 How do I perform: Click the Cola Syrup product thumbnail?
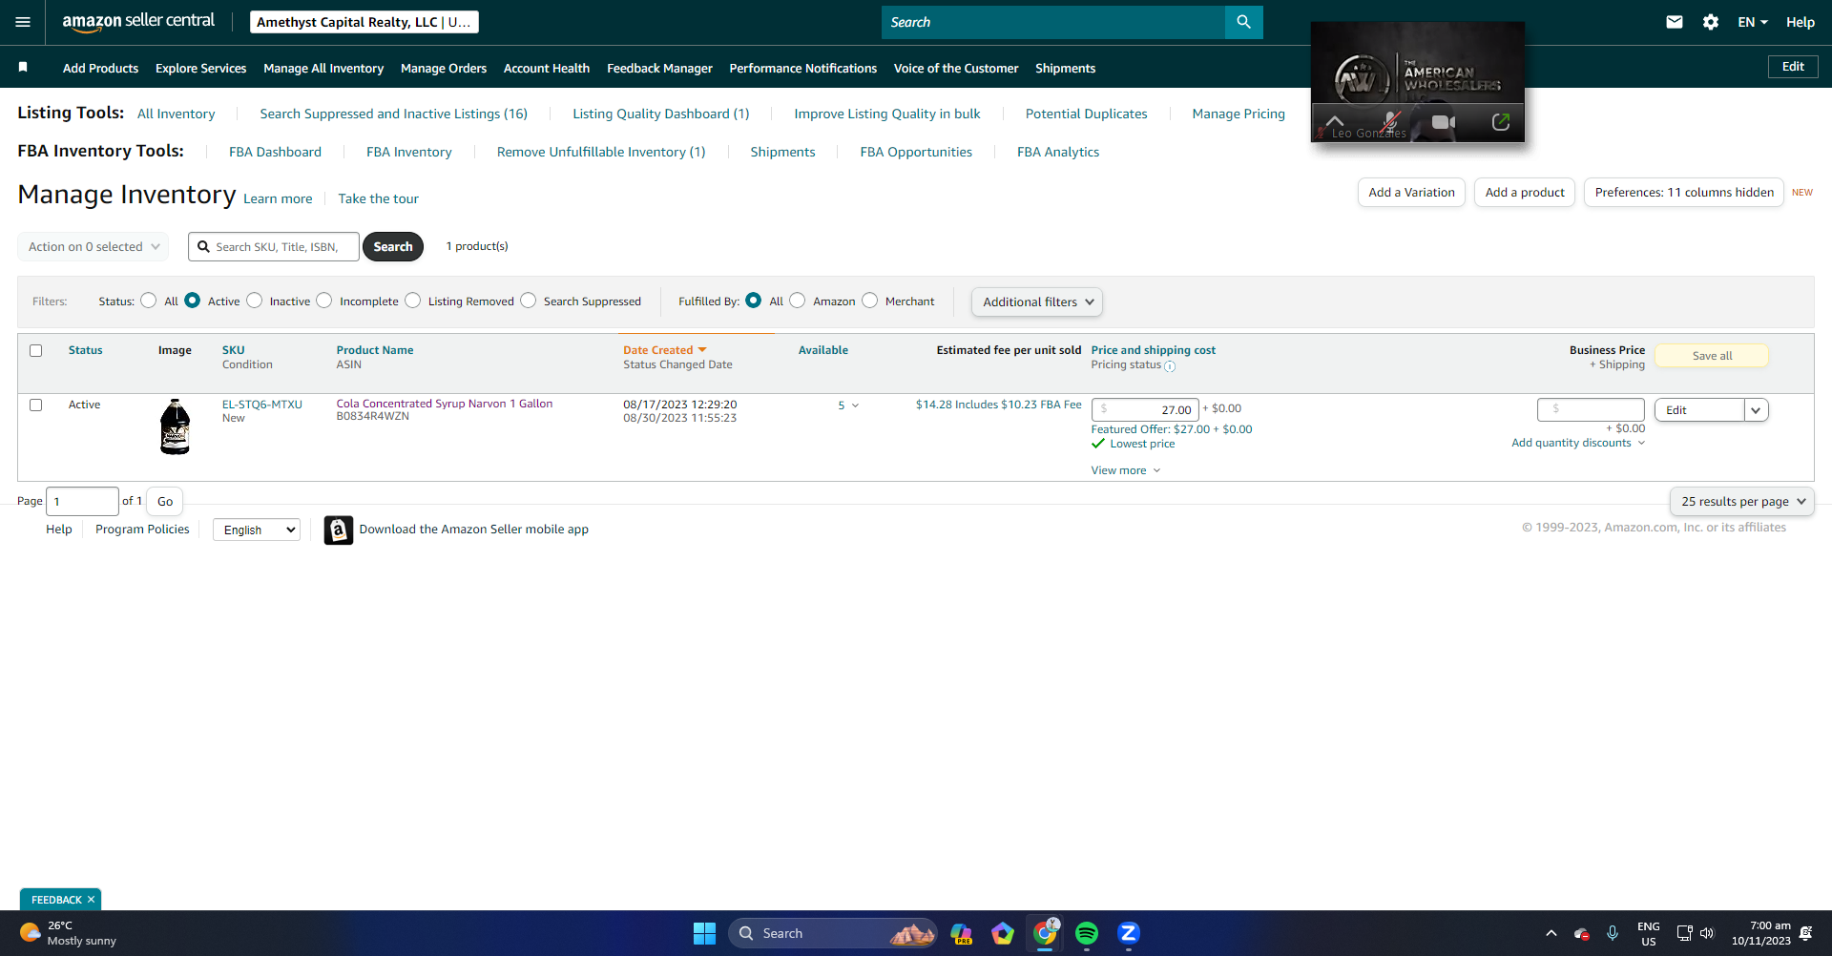pyautogui.click(x=176, y=426)
